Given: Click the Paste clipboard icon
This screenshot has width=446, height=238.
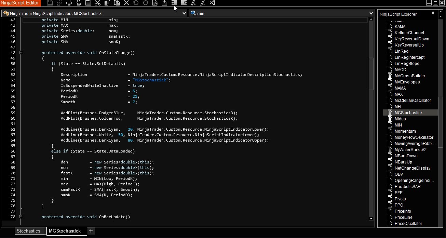Looking at the screenshot, I should 117,3.
